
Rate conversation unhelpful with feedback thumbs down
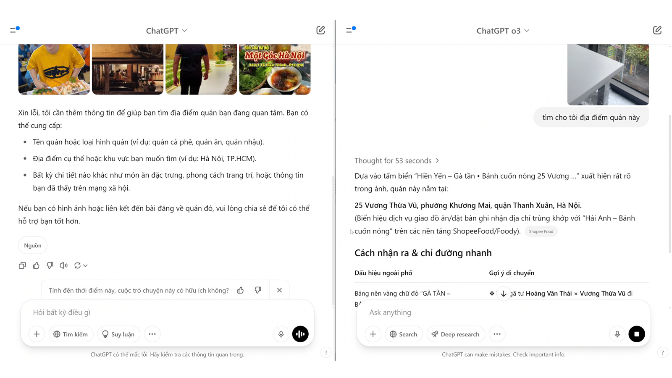click(258, 290)
